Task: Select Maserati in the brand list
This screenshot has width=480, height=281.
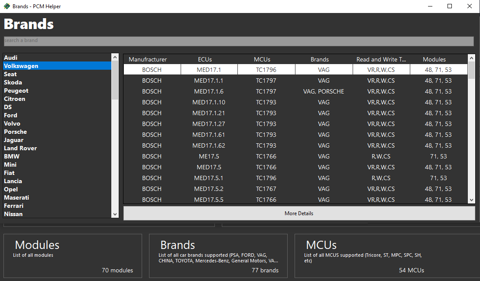Action: 57,198
